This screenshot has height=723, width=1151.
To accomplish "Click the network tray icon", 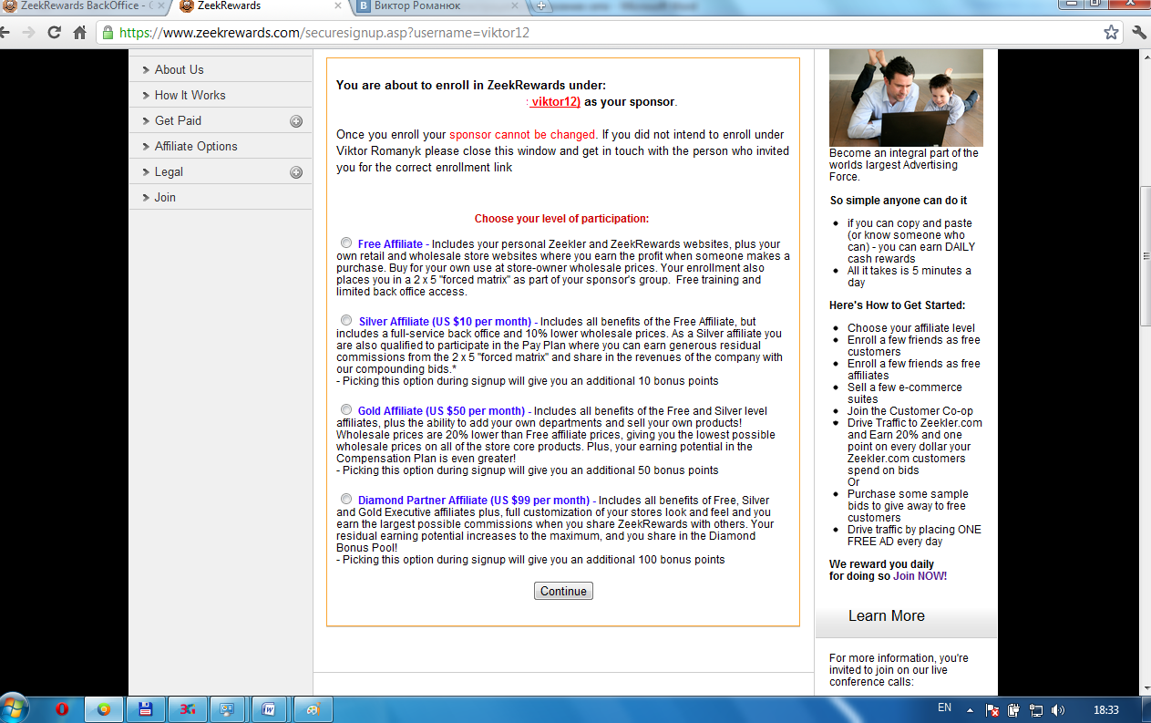I will 1036,709.
